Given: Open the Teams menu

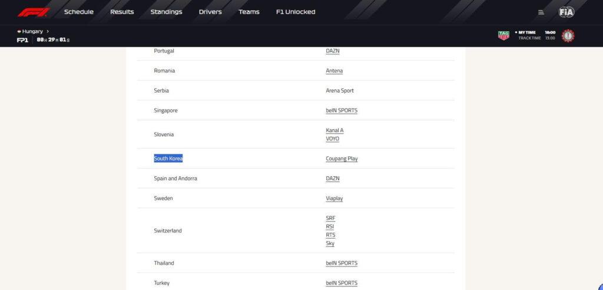Looking at the screenshot, I should [x=249, y=12].
